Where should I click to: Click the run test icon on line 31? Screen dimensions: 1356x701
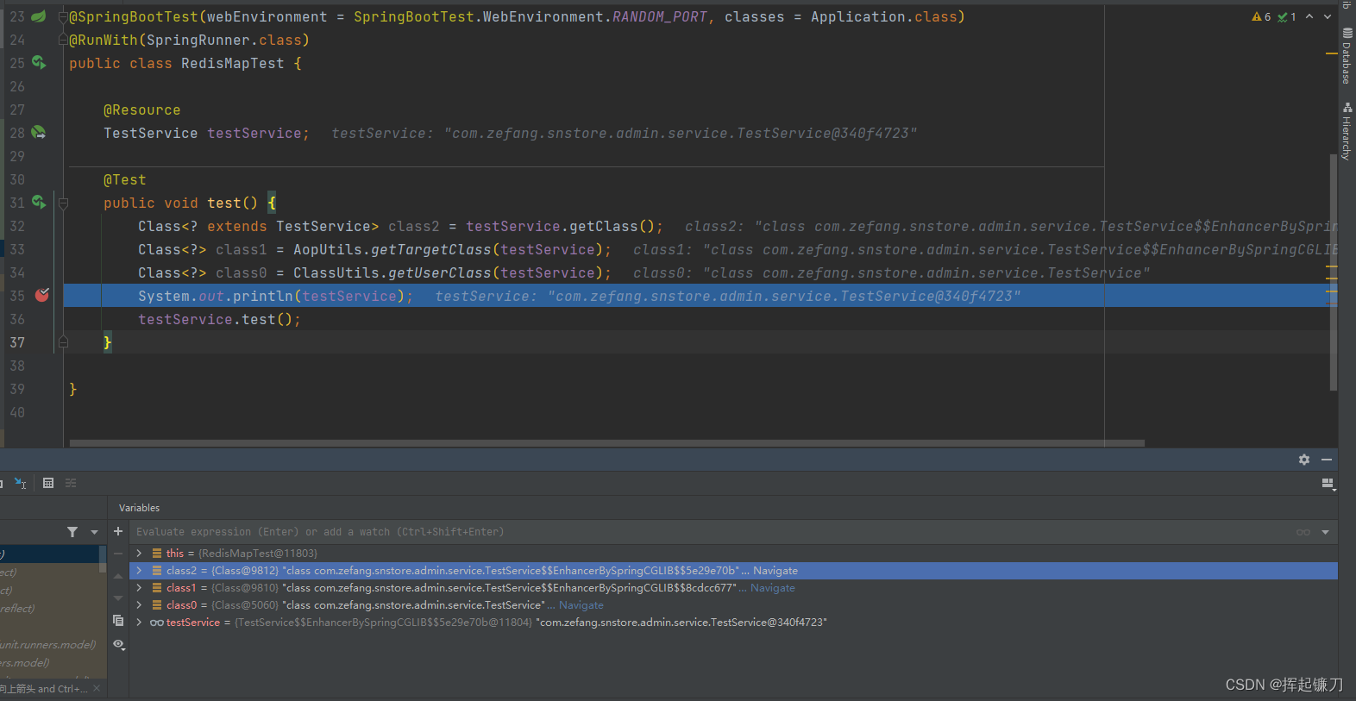click(x=39, y=202)
